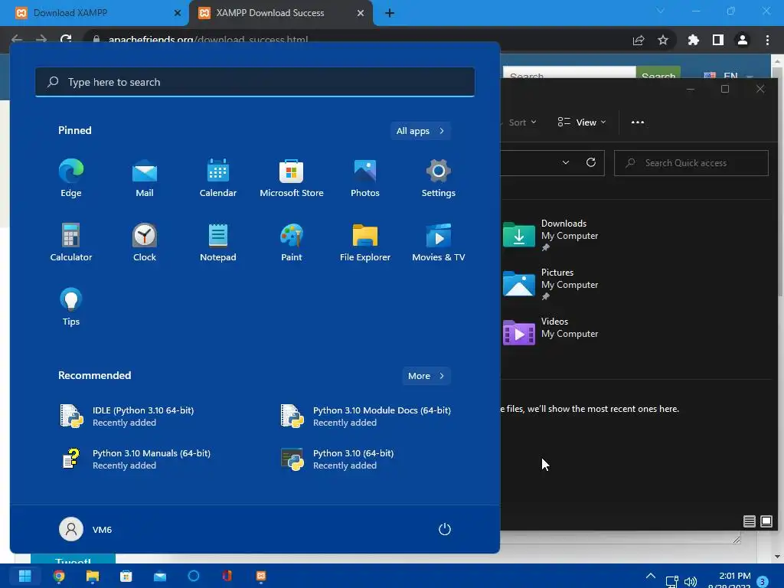Click the Start menu search box
The height and width of the screenshot is (588, 784).
click(x=255, y=82)
